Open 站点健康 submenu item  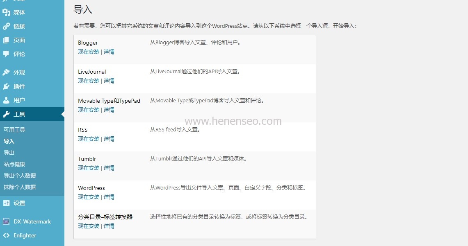tap(14, 164)
